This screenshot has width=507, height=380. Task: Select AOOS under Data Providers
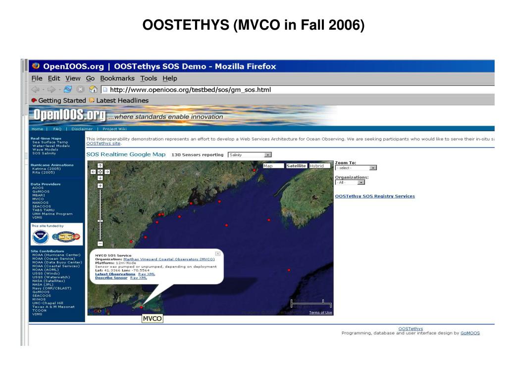click(x=38, y=188)
